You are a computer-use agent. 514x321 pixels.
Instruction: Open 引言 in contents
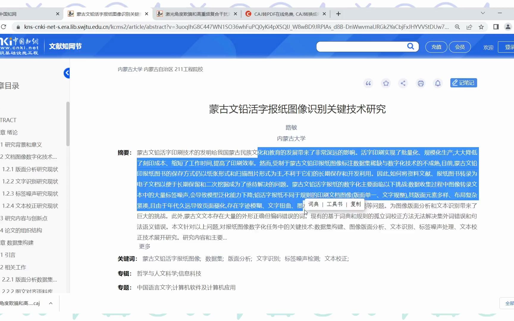[x=8, y=255]
